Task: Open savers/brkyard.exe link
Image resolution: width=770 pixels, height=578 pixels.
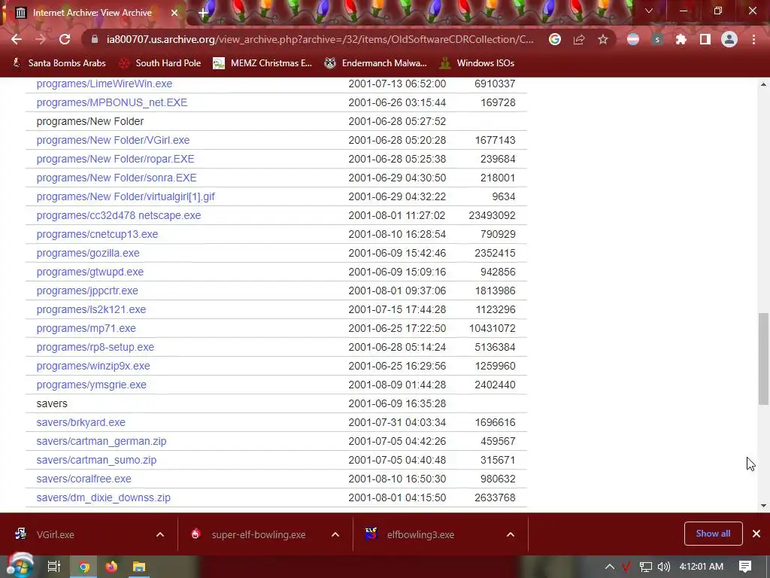Action: tap(80, 422)
